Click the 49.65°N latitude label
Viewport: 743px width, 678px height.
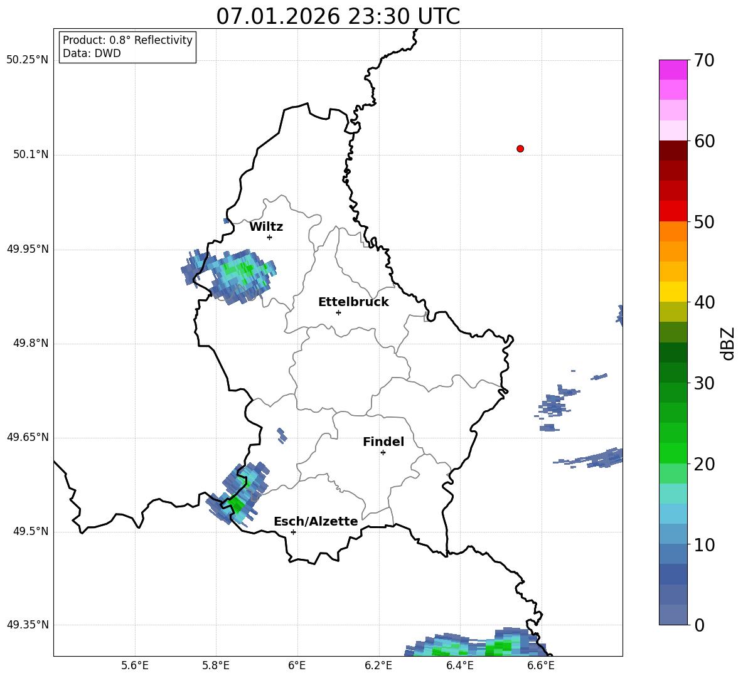[x=28, y=437]
